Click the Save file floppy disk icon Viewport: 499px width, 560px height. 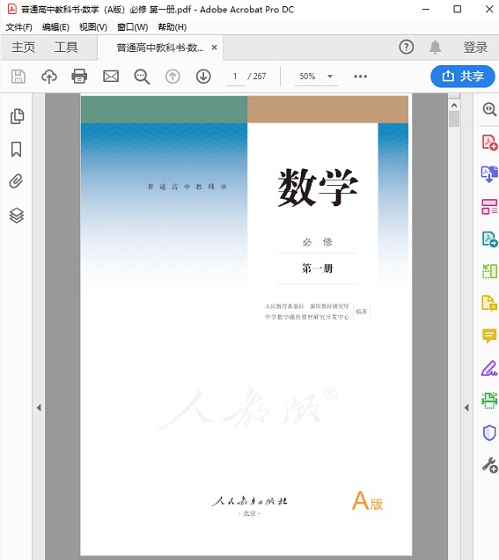[18, 77]
